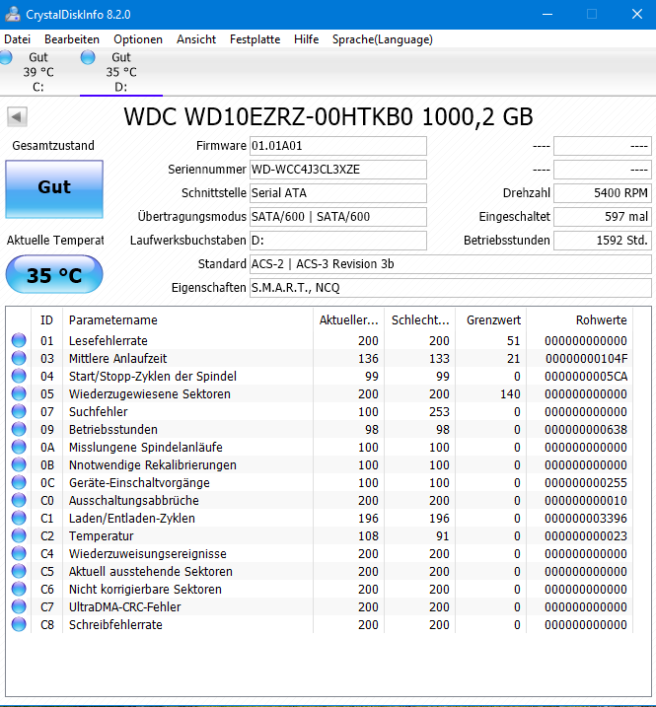The width and height of the screenshot is (656, 707).
Task: Click the status orb for Schreibfehlerrate row
Action: click(19, 624)
